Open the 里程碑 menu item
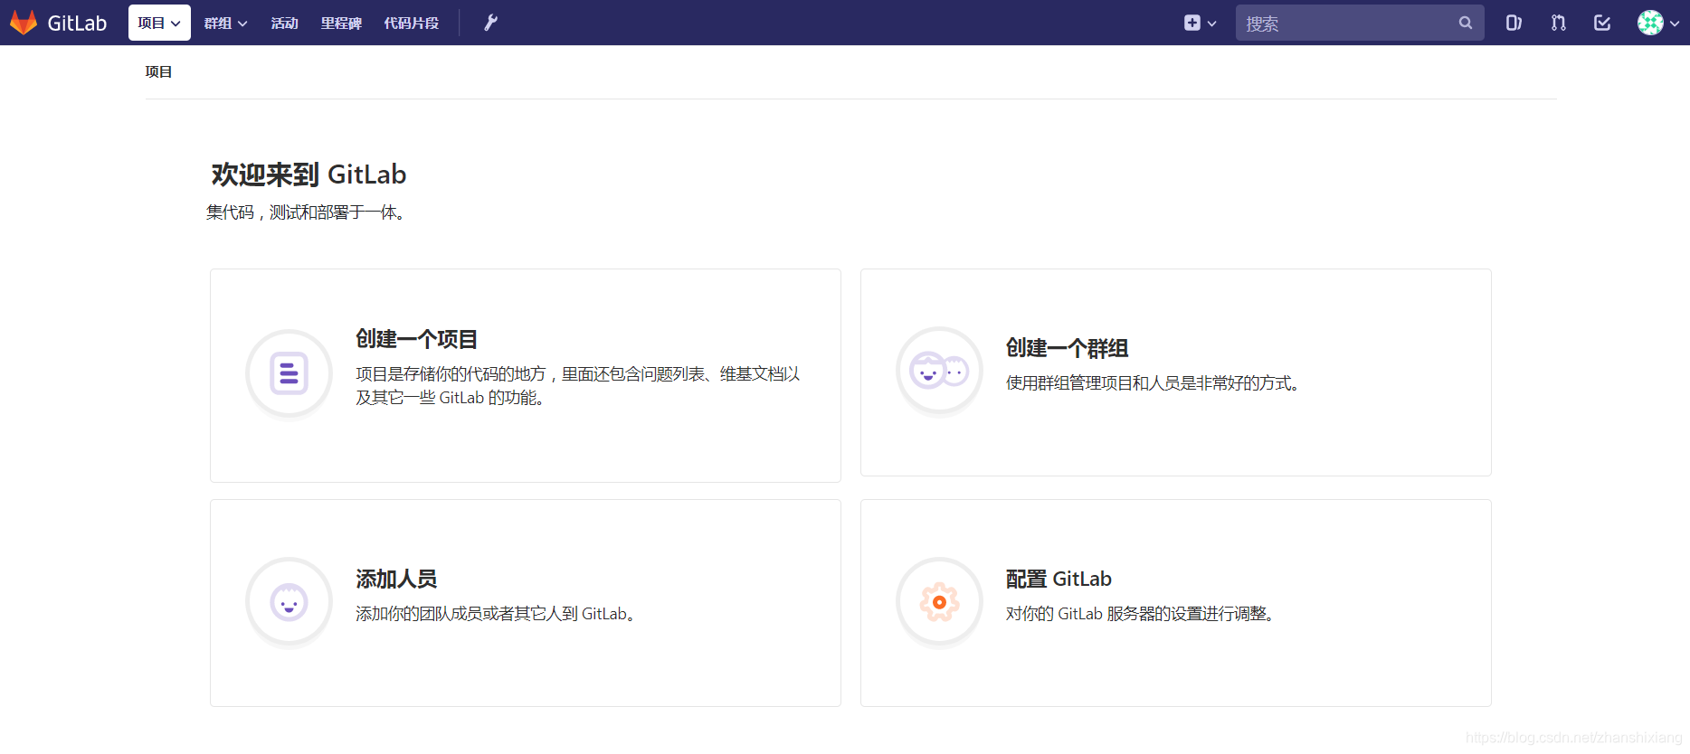 [341, 23]
